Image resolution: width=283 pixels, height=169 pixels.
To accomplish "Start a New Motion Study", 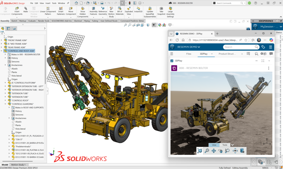I will [x=111, y=12].
